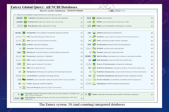
Task: Focus the Search across databases field
Action: pyautogui.click(x=88, y=11)
